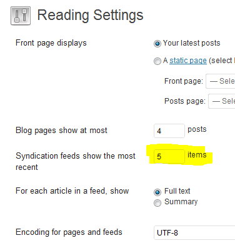235x243 pixels.
Task: Click the 'Full text' option label
Action: point(177,191)
